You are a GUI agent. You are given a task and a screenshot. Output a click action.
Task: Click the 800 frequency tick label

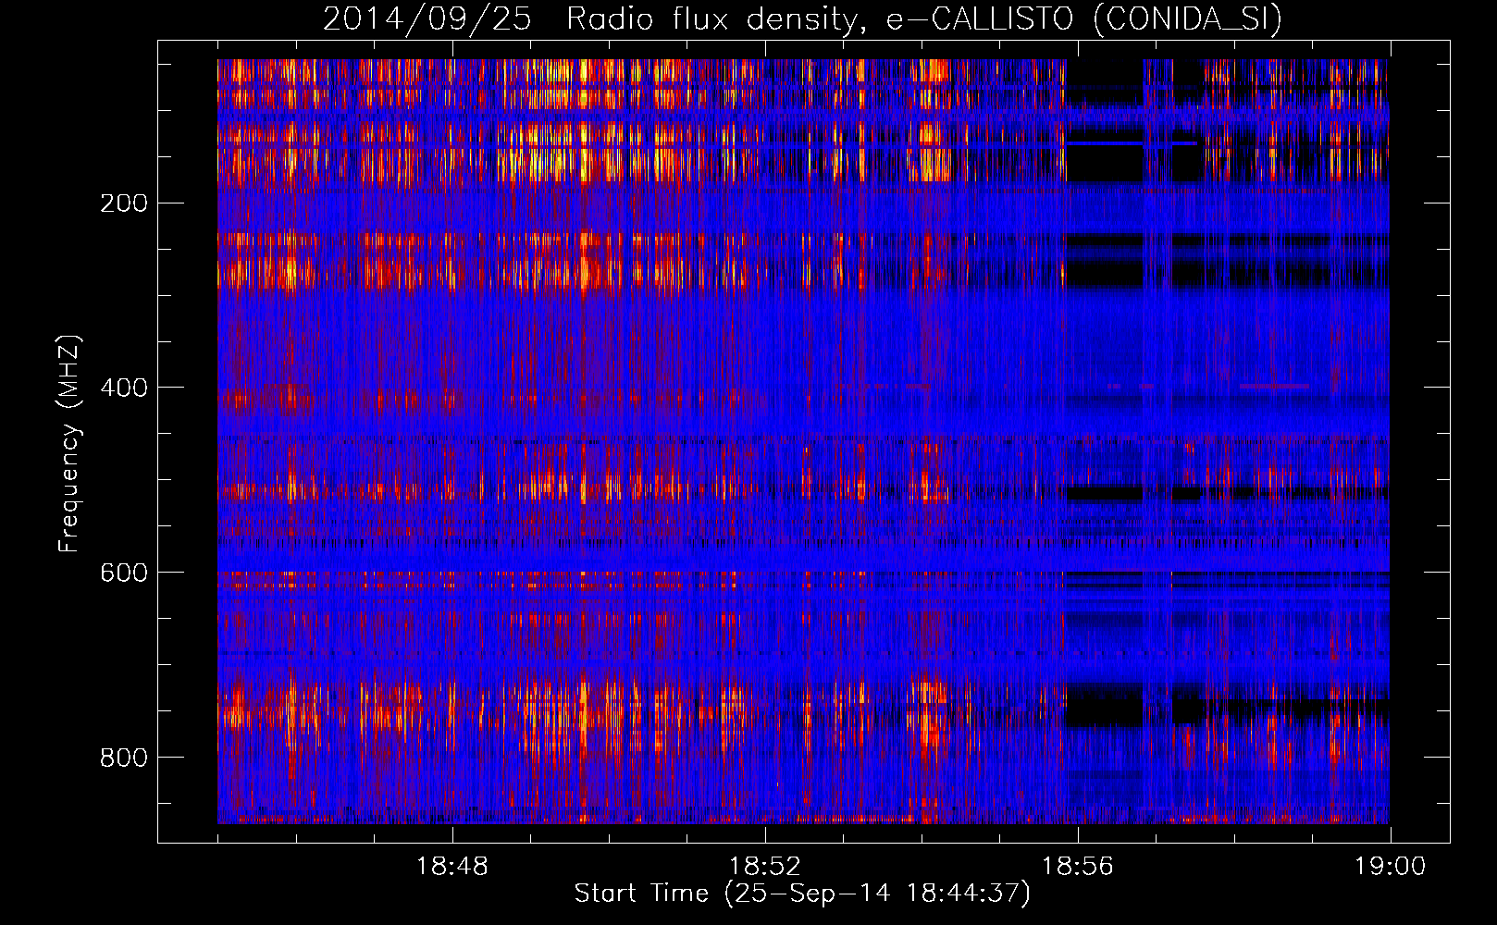tap(123, 758)
